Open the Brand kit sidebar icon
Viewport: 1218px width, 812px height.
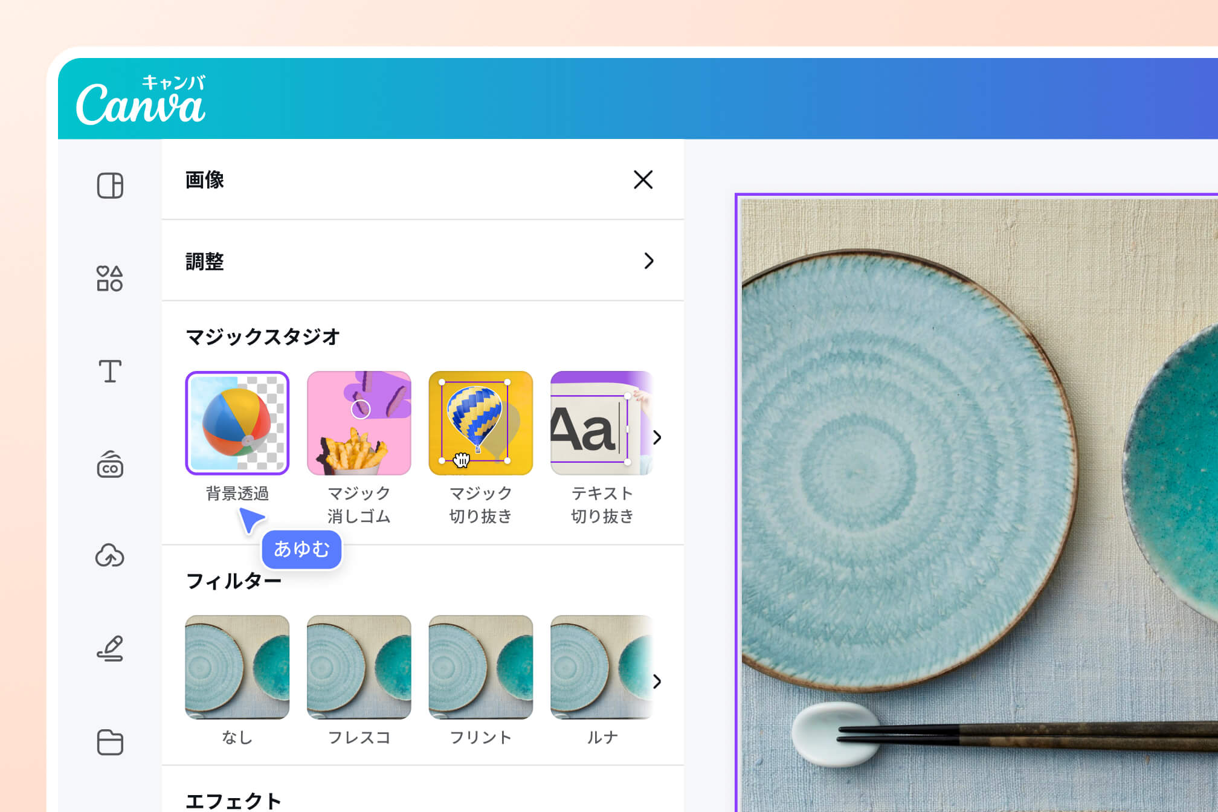pos(110,464)
